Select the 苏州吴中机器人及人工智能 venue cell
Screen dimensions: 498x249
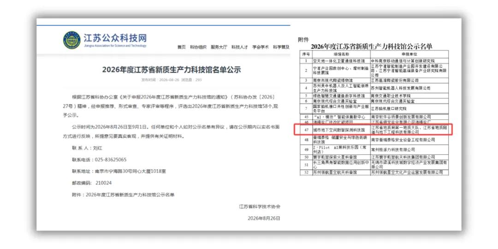point(341,88)
